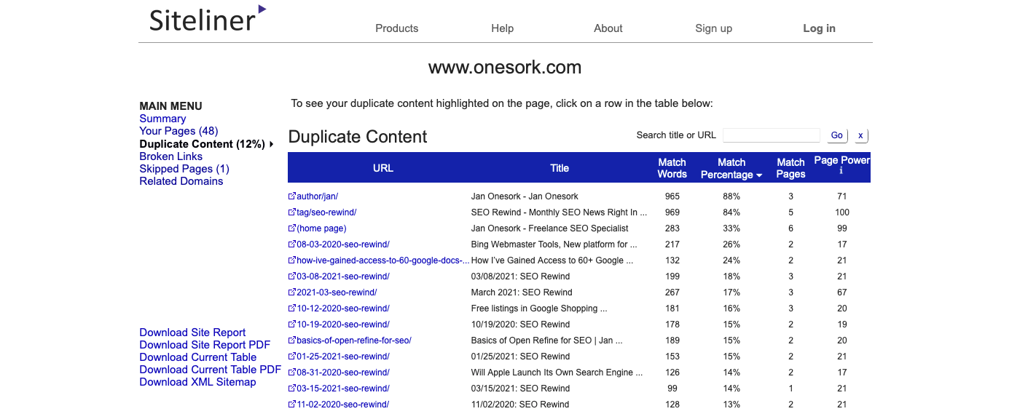Click the 969 match words cell

pos(672,212)
